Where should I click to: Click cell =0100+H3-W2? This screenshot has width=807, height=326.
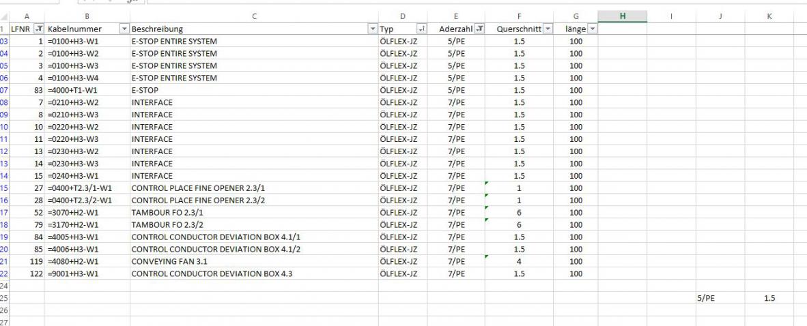[87, 53]
